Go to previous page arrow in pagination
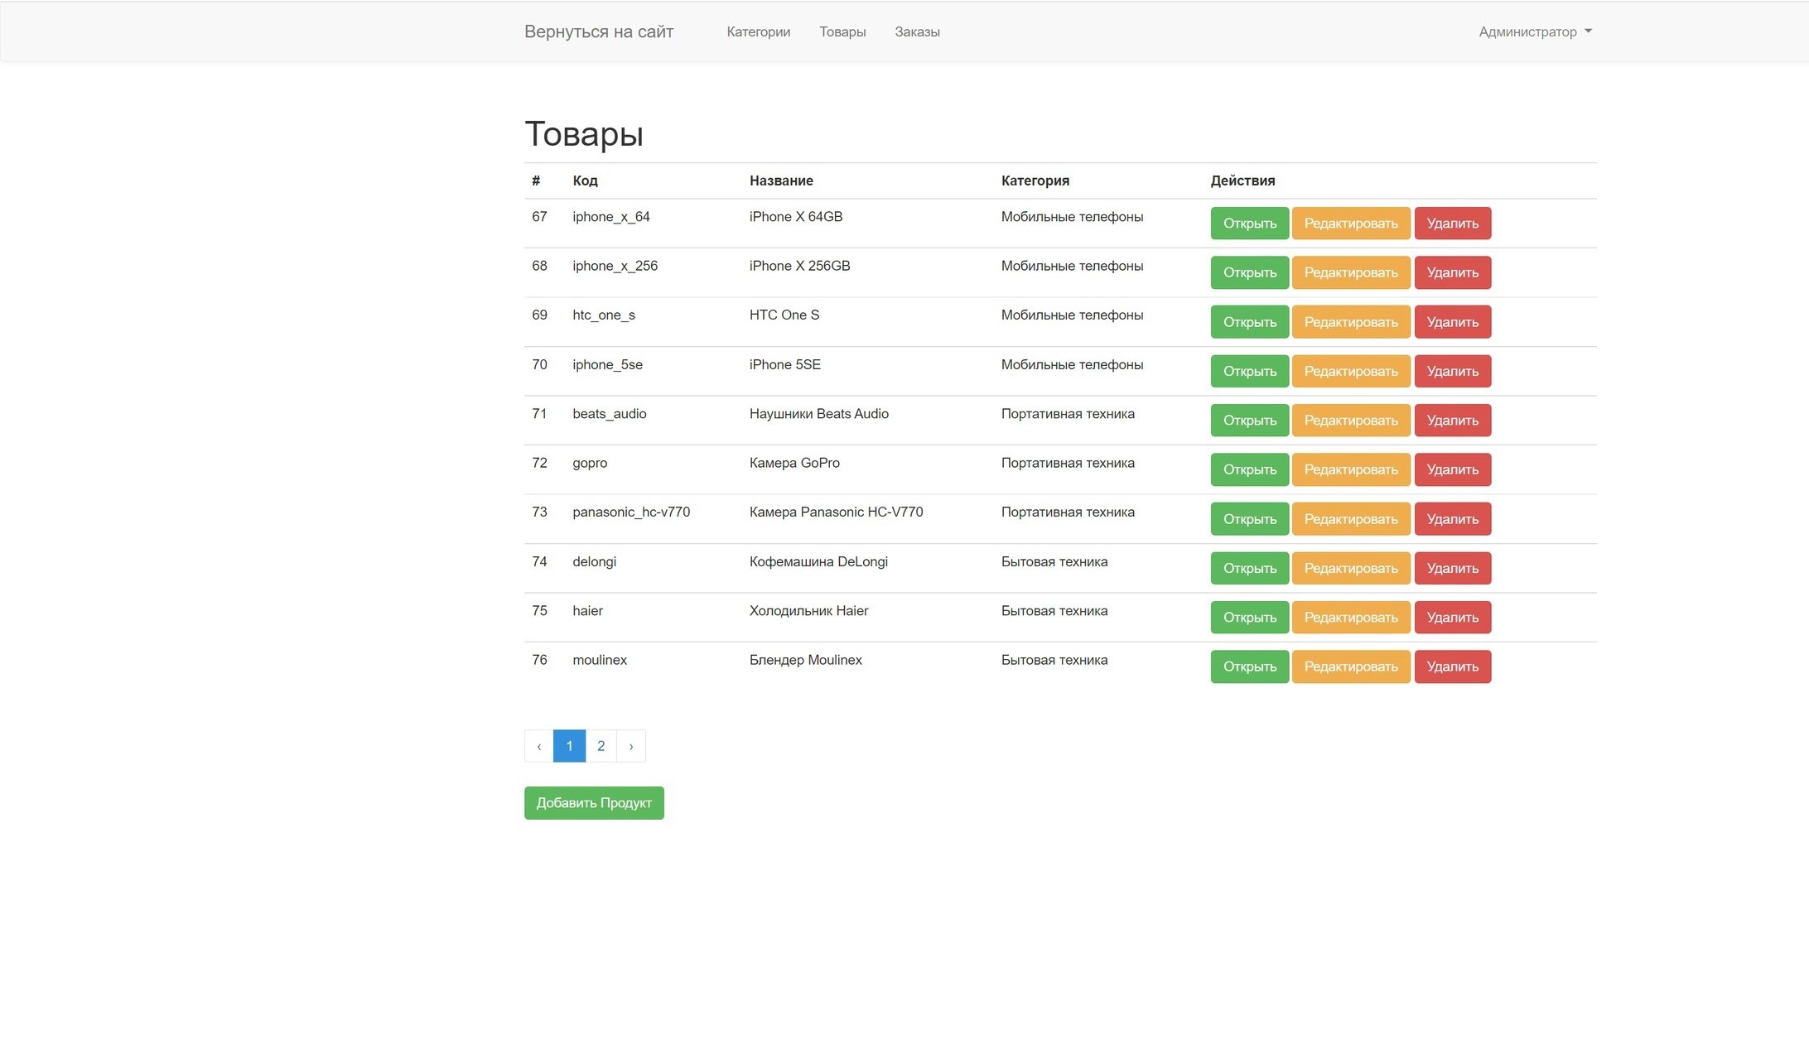The height and width of the screenshot is (1044, 1809). [x=539, y=746]
